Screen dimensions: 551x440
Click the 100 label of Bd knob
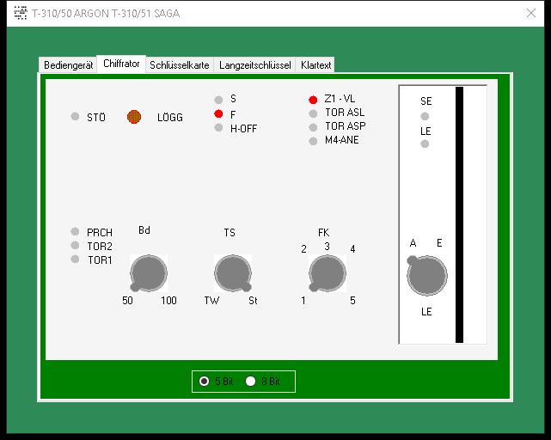(168, 301)
